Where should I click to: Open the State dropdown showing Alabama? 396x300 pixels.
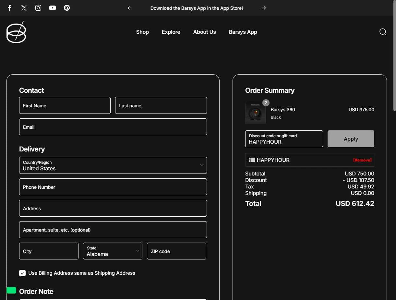113,251
